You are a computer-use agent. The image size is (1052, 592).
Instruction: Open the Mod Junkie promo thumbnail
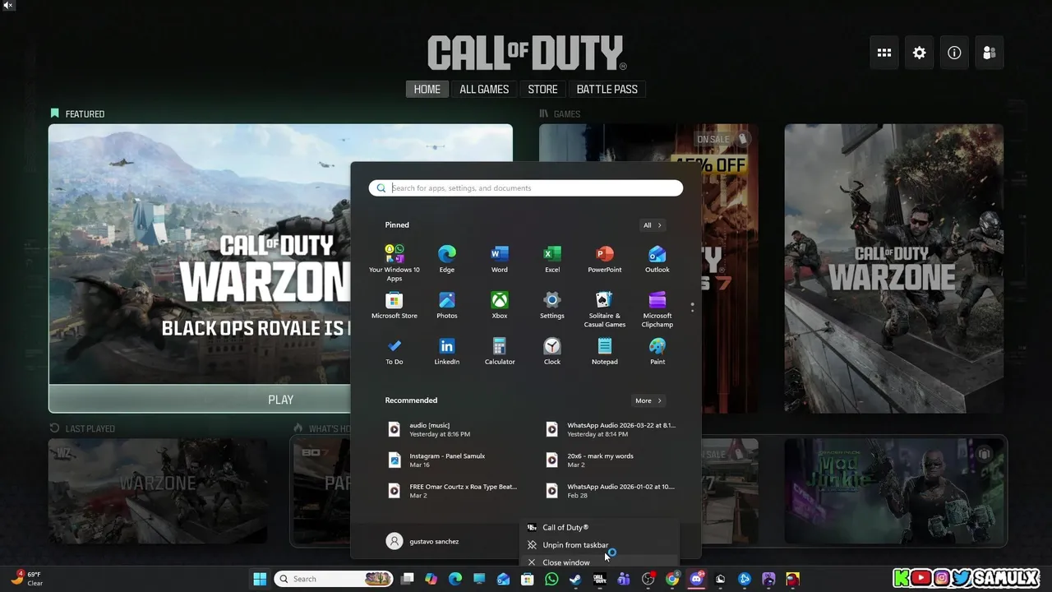click(893, 491)
